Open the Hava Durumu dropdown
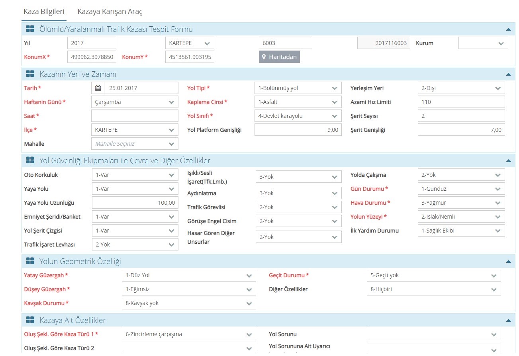 (x=461, y=203)
